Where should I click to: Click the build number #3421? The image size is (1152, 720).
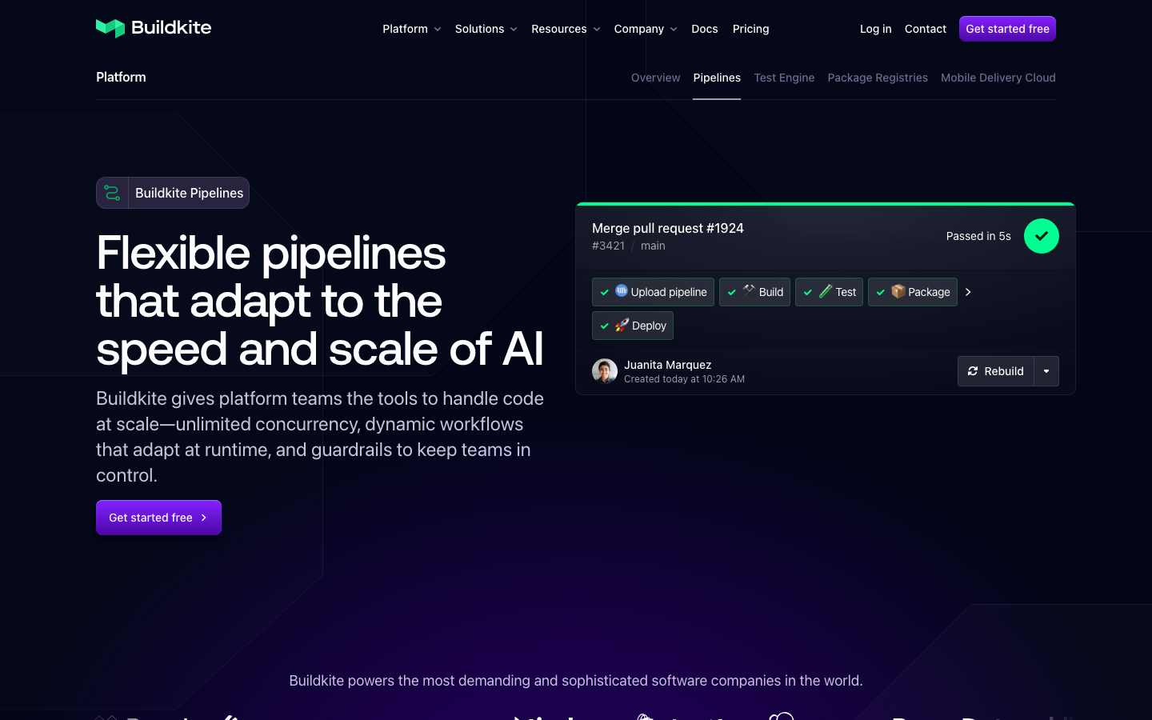608,246
